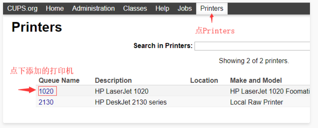Click the large Printers page heading
318x128 pixels.
37,27
